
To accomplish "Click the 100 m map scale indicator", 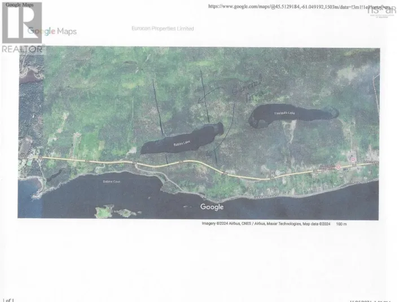I will 341,224.
